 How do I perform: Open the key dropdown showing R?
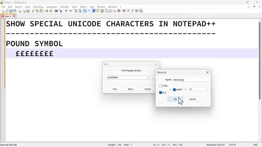(x=199, y=89)
